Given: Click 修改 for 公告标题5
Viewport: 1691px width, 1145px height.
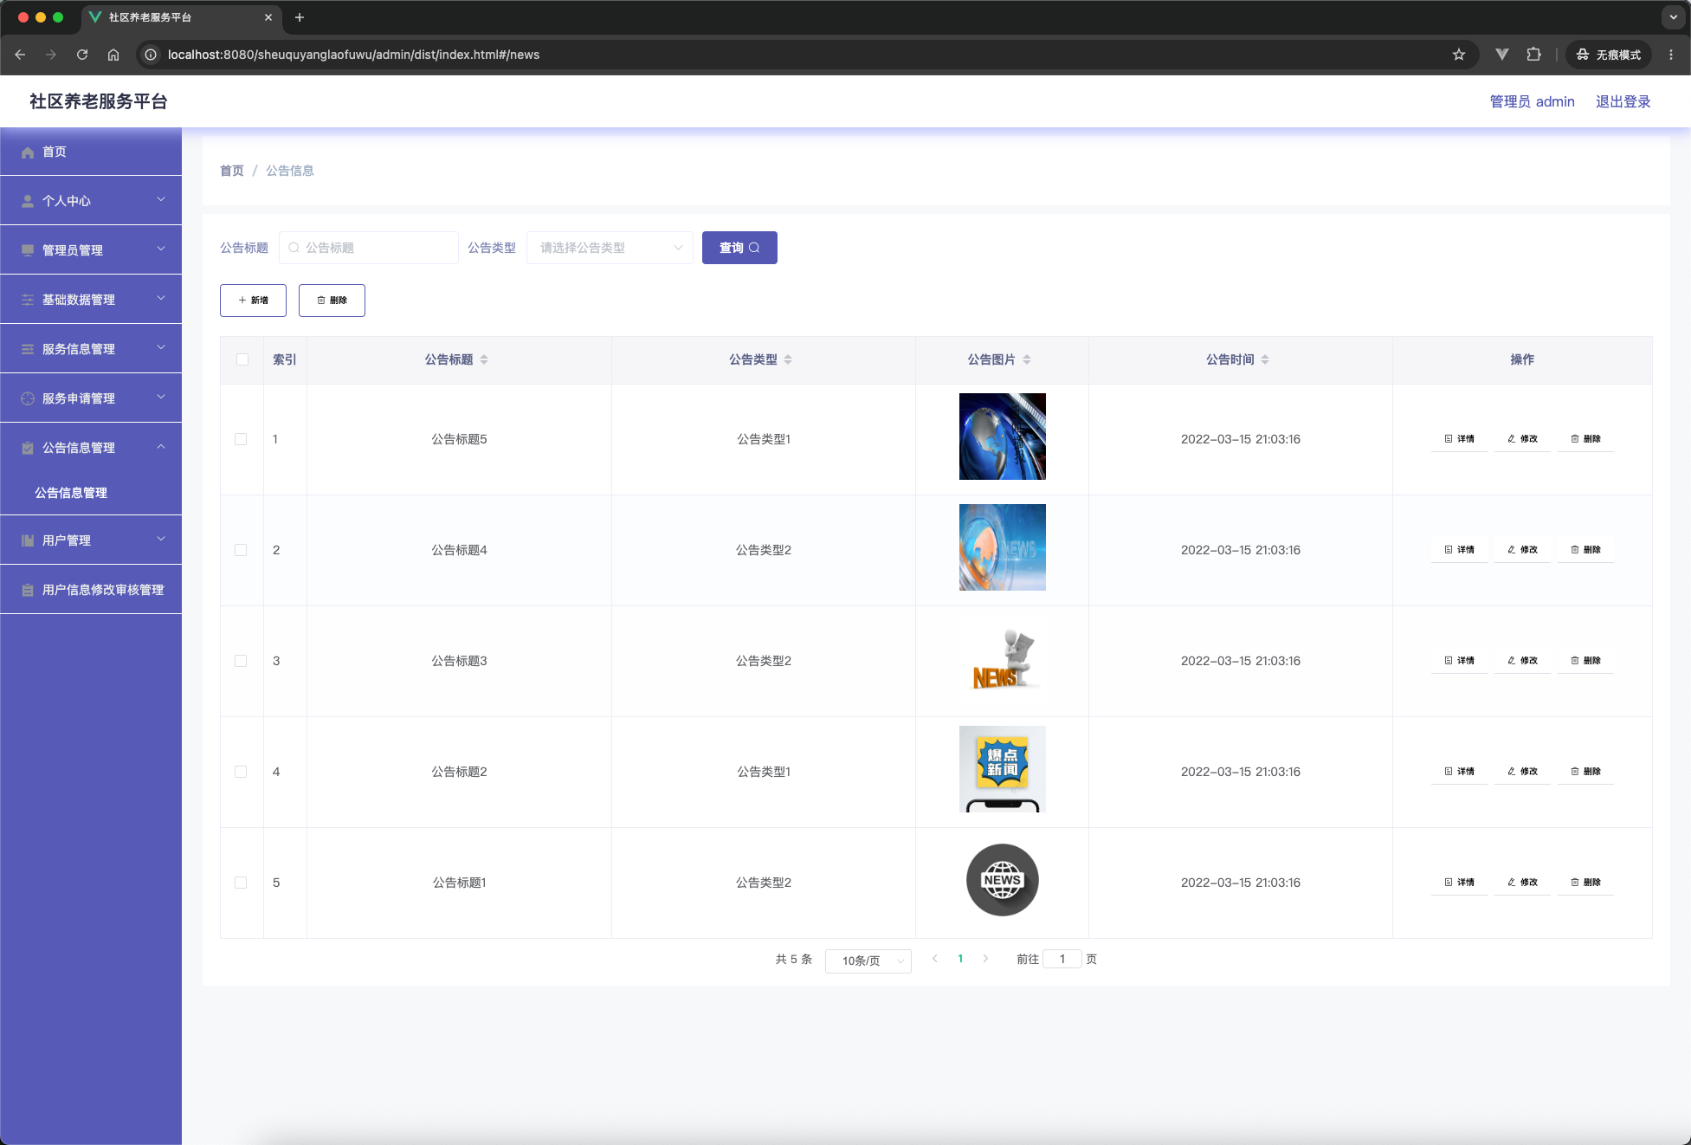Looking at the screenshot, I should [1522, 439].
